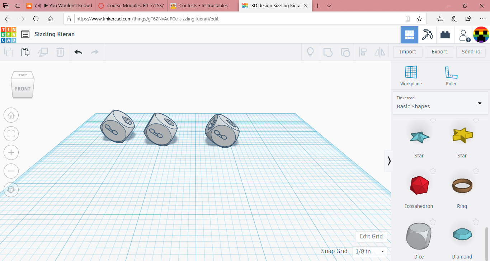Click the FRONT face of the view cube
Screen dimensions: 490x261
tap(23, 89)
